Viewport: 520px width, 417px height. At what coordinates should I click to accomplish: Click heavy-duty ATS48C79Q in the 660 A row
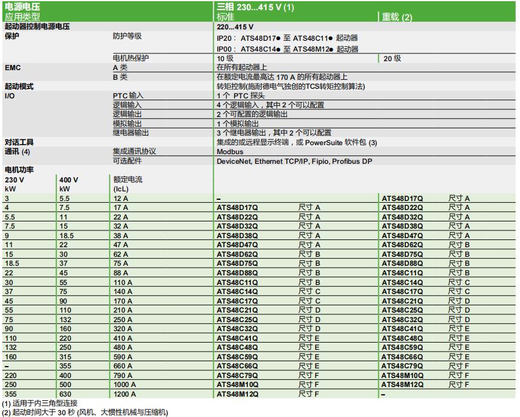[x=402, y=366]
